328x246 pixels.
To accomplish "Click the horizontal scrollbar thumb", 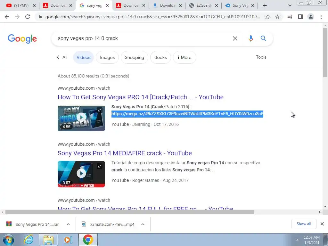I will (130, 212).
